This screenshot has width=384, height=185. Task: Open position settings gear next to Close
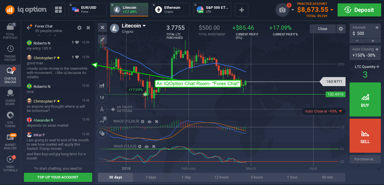[x=340, y=29]
